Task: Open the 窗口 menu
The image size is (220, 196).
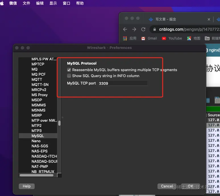Action: coord(66,3)
